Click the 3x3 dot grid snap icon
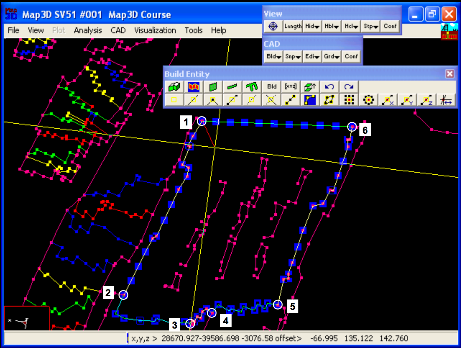 pos(349,100)
